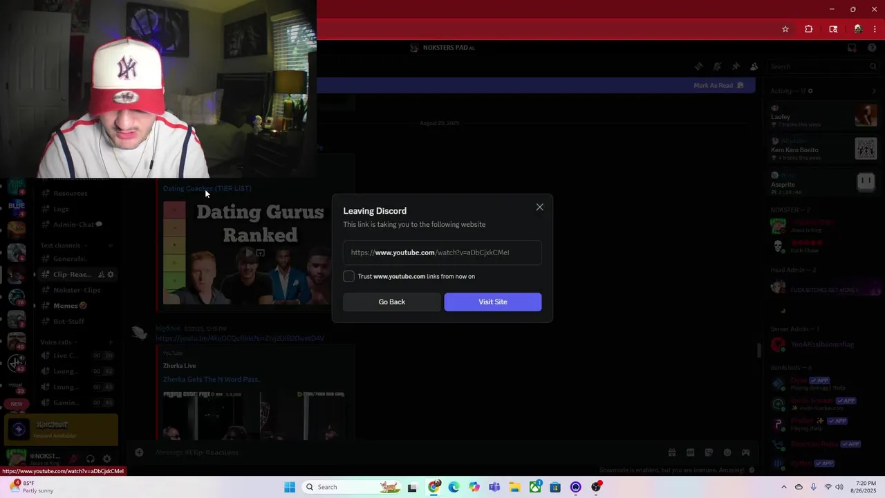This screenshot has height=498, width=885.
Task: Open Activity settings gear icon
Action: pos(810,91)
